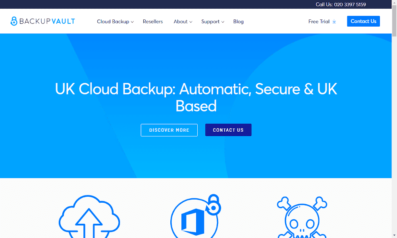The width and height of the screenshot is (397, 238).
Task: Click the page vertical scrollbar thumb
Action: [x=394, y=21]
